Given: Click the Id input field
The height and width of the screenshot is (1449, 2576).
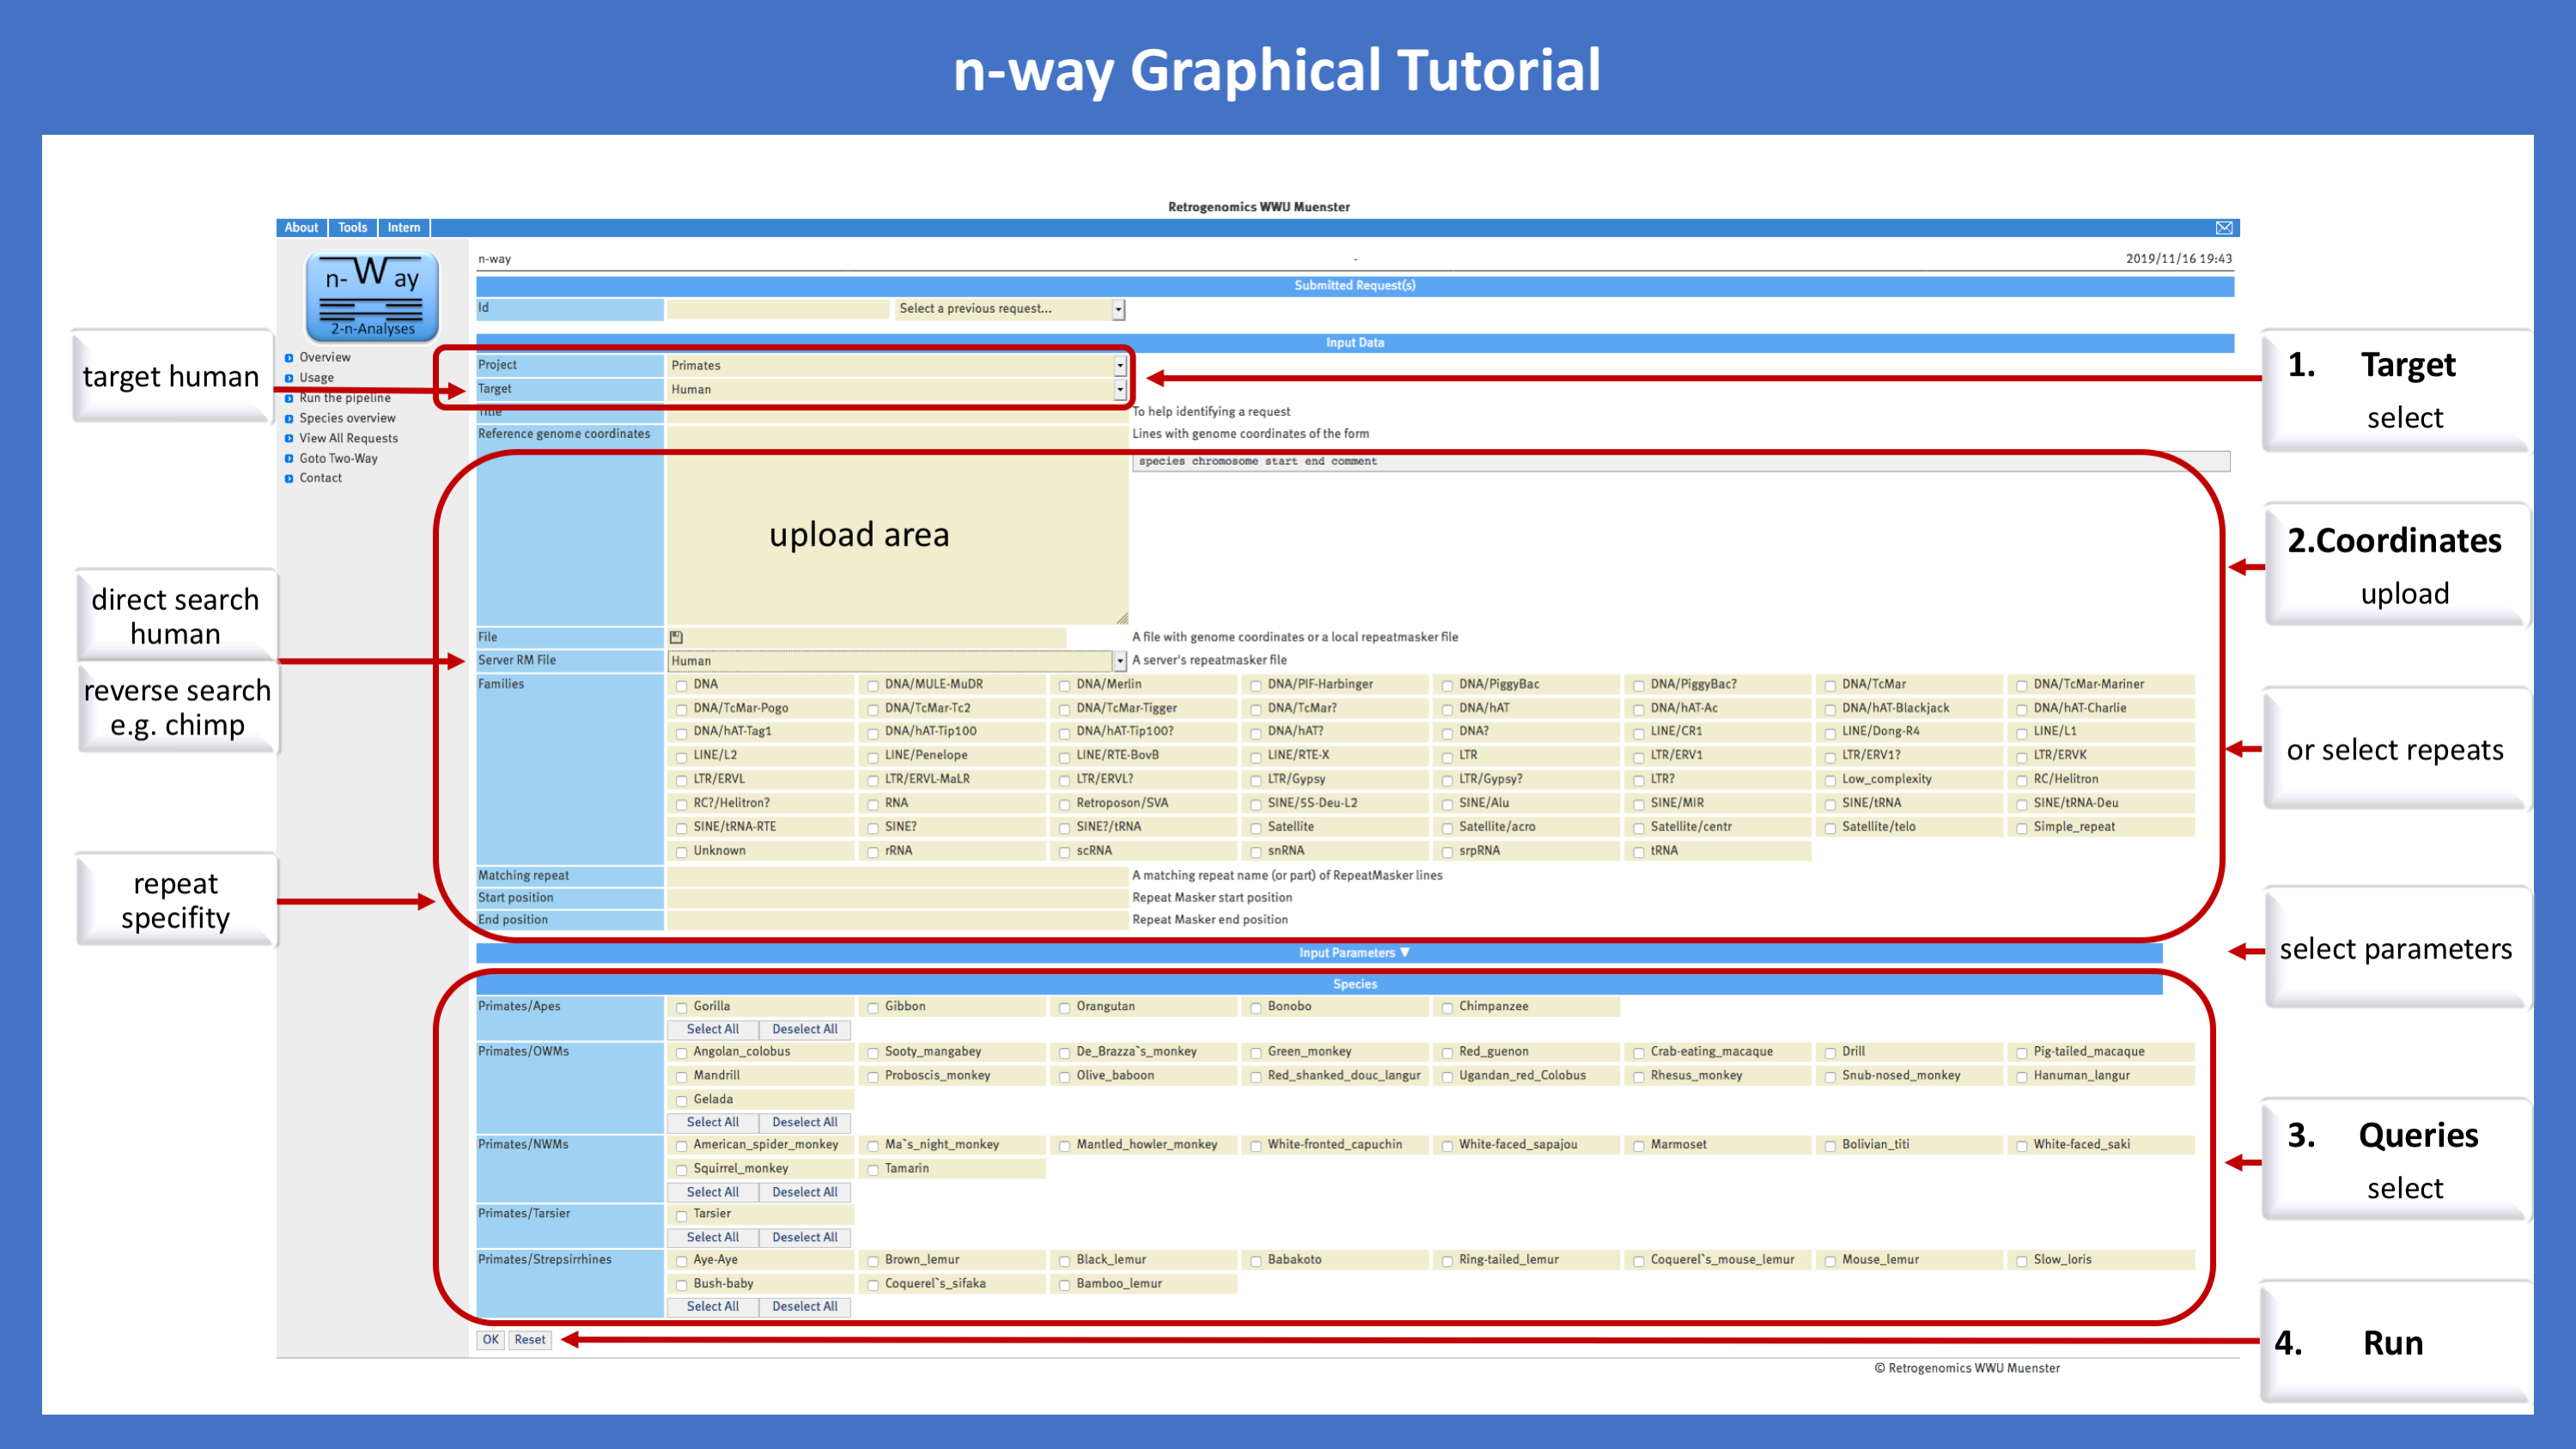Looking at the screenshot, I should pyautogui.click(x=777, y=309).
